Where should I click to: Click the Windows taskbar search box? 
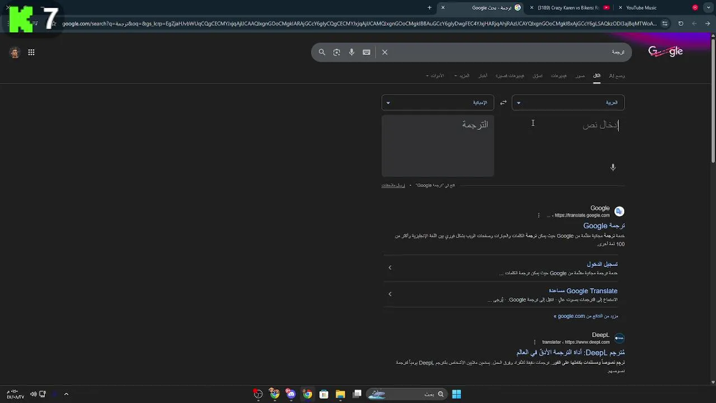pyautogui.click(x=407, y=394)
